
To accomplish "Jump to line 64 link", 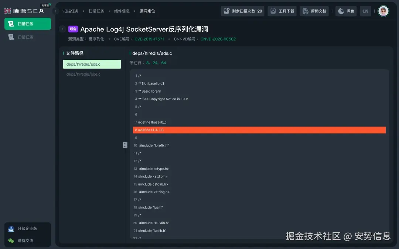I will (164, 63).
